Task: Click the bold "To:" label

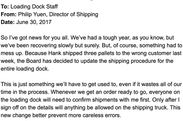Action: click(5, 7)
